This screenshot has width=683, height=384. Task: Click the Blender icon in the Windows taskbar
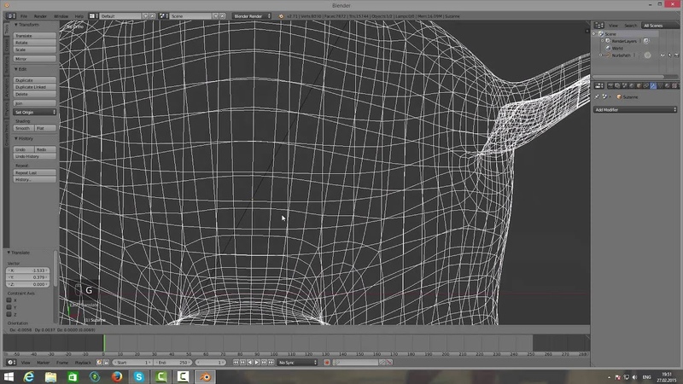[x=205, y=376]
